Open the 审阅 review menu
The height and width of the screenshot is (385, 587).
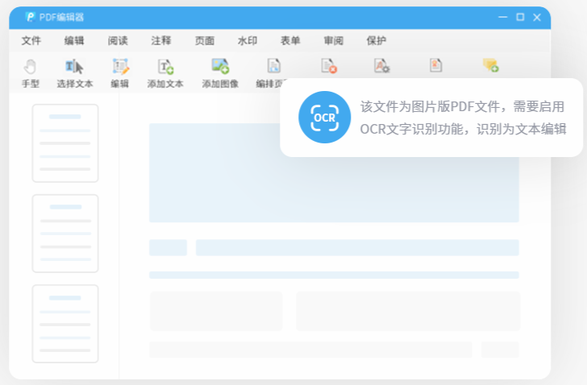coord(334,41)
